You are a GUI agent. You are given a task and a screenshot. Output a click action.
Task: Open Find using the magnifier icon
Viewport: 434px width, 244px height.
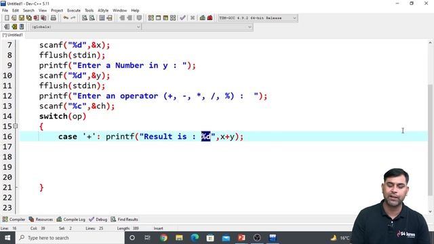pos(85,18)
